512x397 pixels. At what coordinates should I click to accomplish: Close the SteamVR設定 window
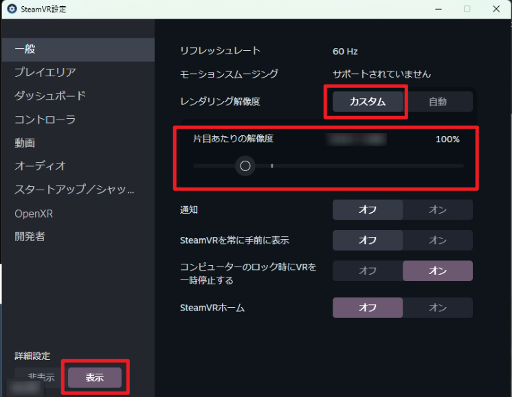pyautogui.click(x=496, y=9)
